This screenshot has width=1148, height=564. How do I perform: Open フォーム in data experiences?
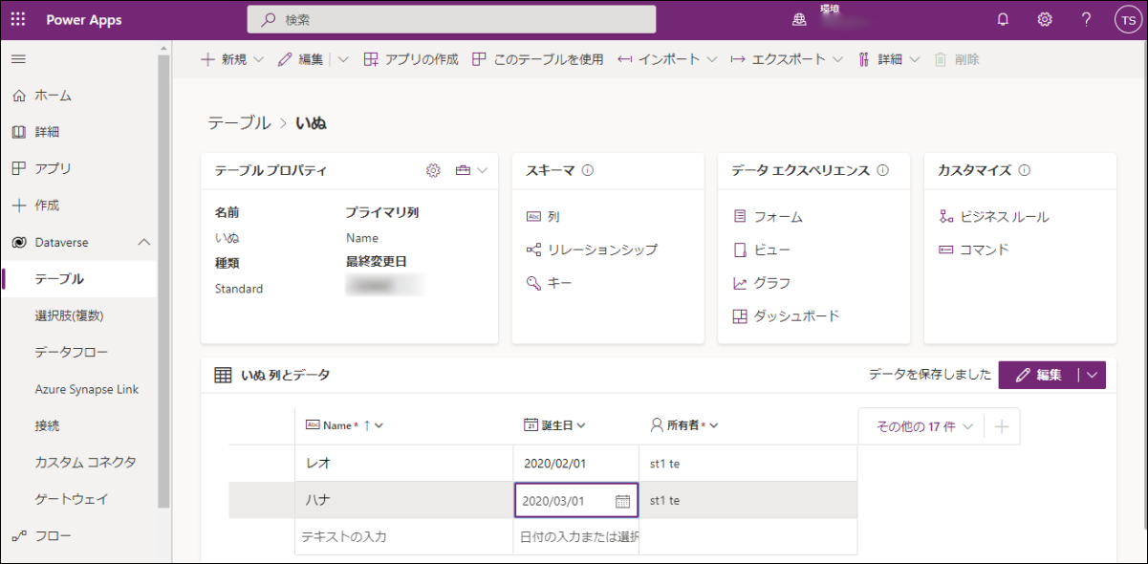768,217
